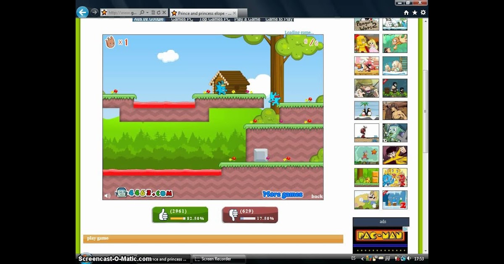Click the blue character near the hut

[221, 88]
